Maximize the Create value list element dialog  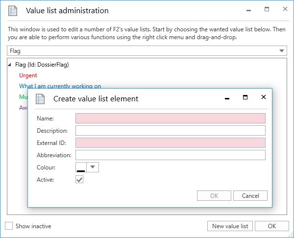[245, 97]
